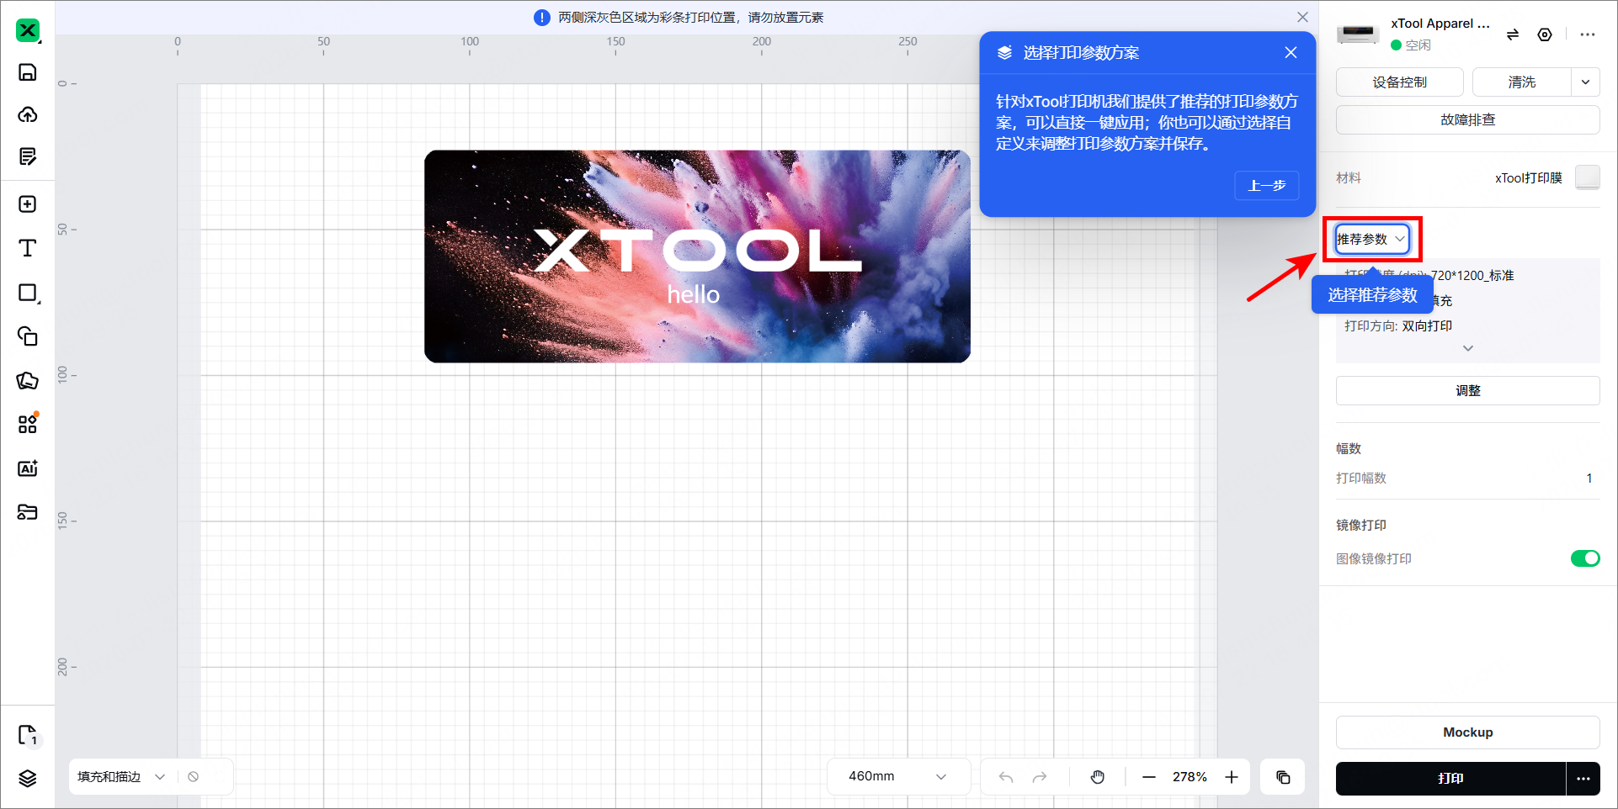
Task: Click the 设备控制 button
Action: (x=1400, y=82)
